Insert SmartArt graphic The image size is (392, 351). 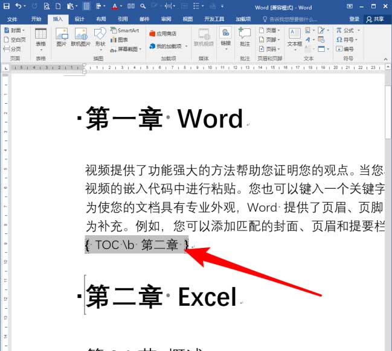pos(124,30)
